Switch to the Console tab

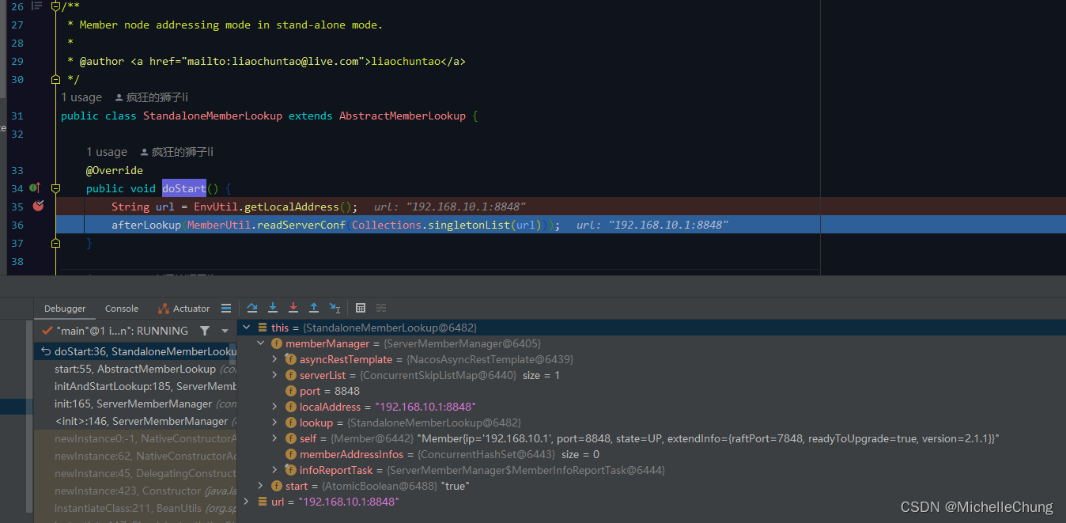point(122,309)
